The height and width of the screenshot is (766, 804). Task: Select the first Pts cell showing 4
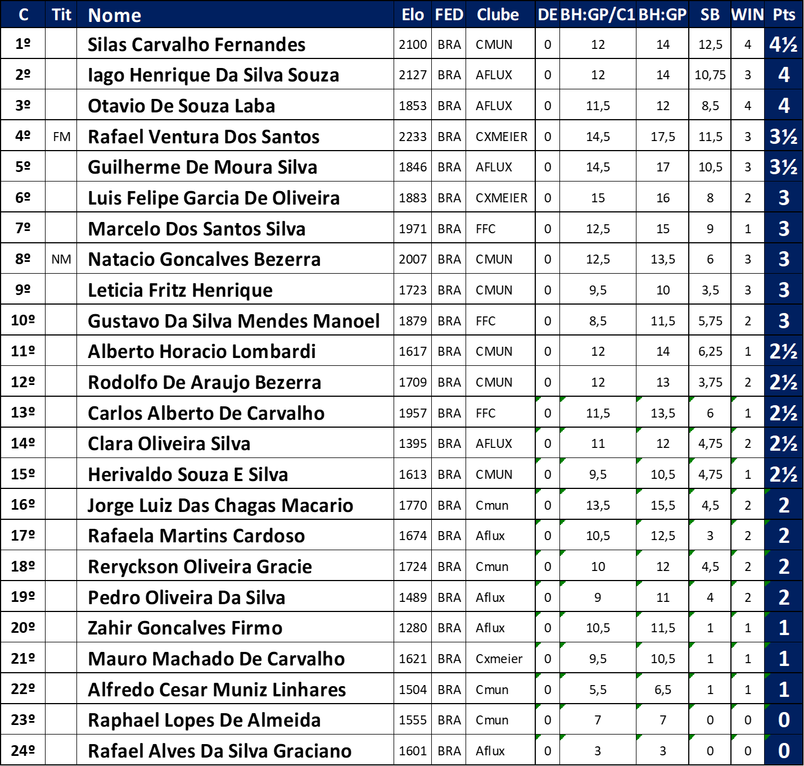click(x=784, y=75)
